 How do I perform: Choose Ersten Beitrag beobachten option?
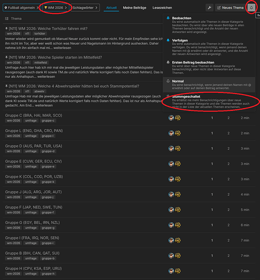209,67
